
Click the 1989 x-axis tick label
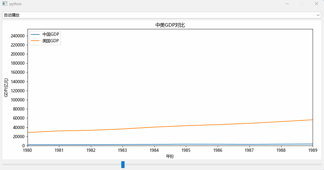click(x=312, y=150)
